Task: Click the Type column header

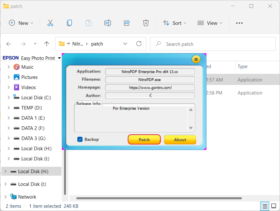Action: click(x=242, y=67)
